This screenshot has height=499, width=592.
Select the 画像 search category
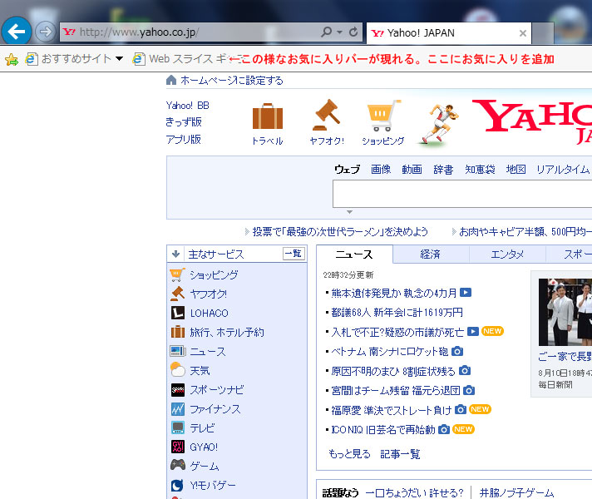(381, 170)
